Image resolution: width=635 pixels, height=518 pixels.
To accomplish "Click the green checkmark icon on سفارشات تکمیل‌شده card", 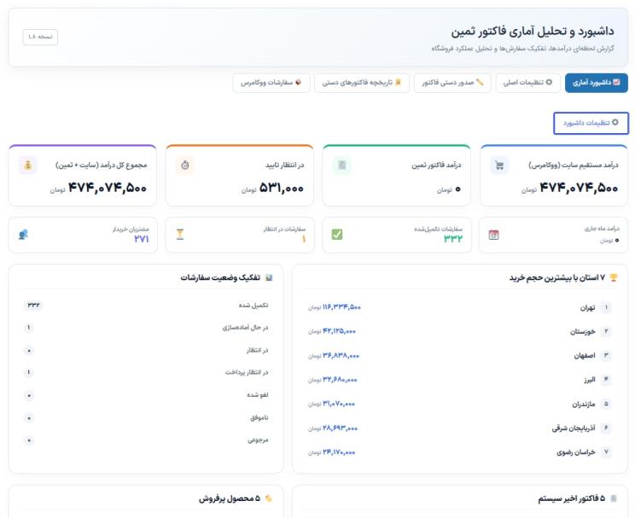I will [337, 235].
